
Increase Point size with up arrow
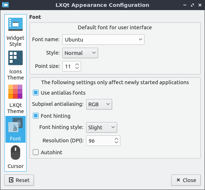pos(77,64)
